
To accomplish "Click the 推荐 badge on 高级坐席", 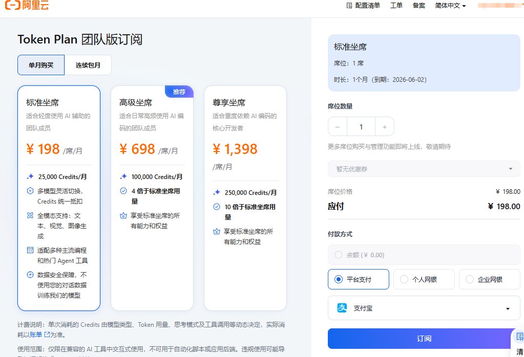I will [x=179, y=92].
